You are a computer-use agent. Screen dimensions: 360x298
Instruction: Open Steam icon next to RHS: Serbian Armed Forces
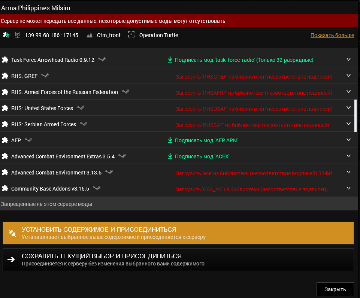pos(84,124)
